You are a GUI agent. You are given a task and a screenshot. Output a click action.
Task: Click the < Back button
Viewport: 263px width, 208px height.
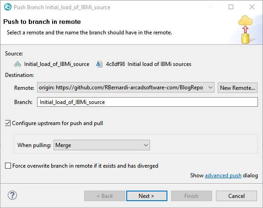tap(105, 196)
